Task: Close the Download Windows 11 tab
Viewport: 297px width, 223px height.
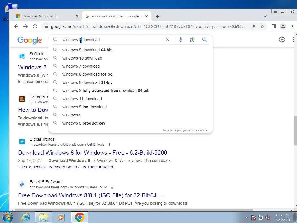Action: (x=77, y=16)
